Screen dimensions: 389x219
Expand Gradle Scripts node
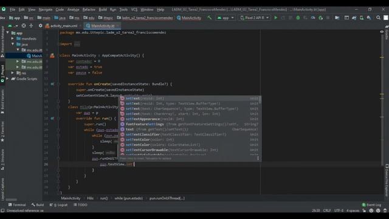(8, 78)
